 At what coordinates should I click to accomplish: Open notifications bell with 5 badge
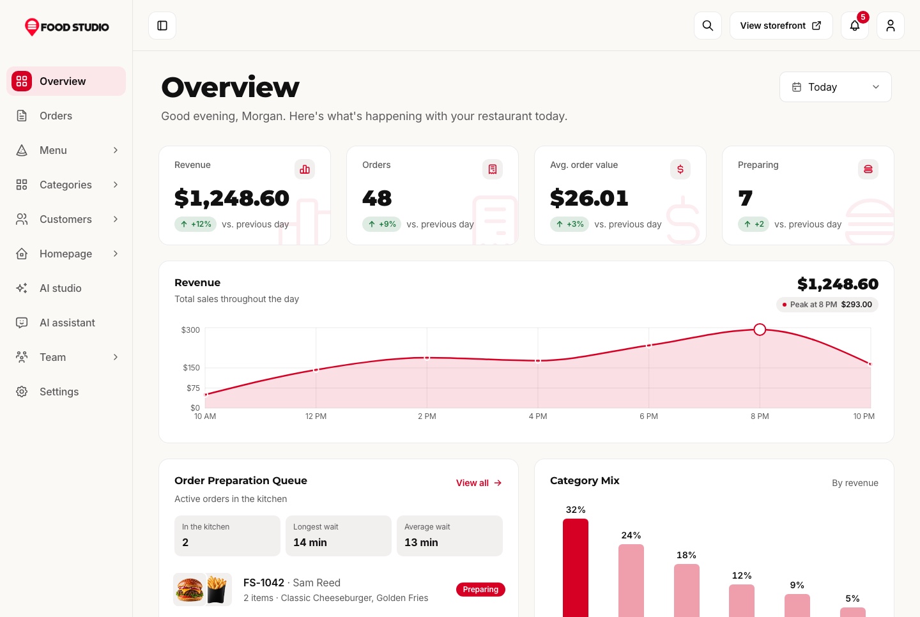(x=855, y=26)
